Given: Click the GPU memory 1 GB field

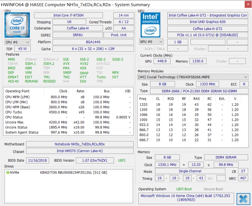Looking at the screenshot, I should point(178,42).
